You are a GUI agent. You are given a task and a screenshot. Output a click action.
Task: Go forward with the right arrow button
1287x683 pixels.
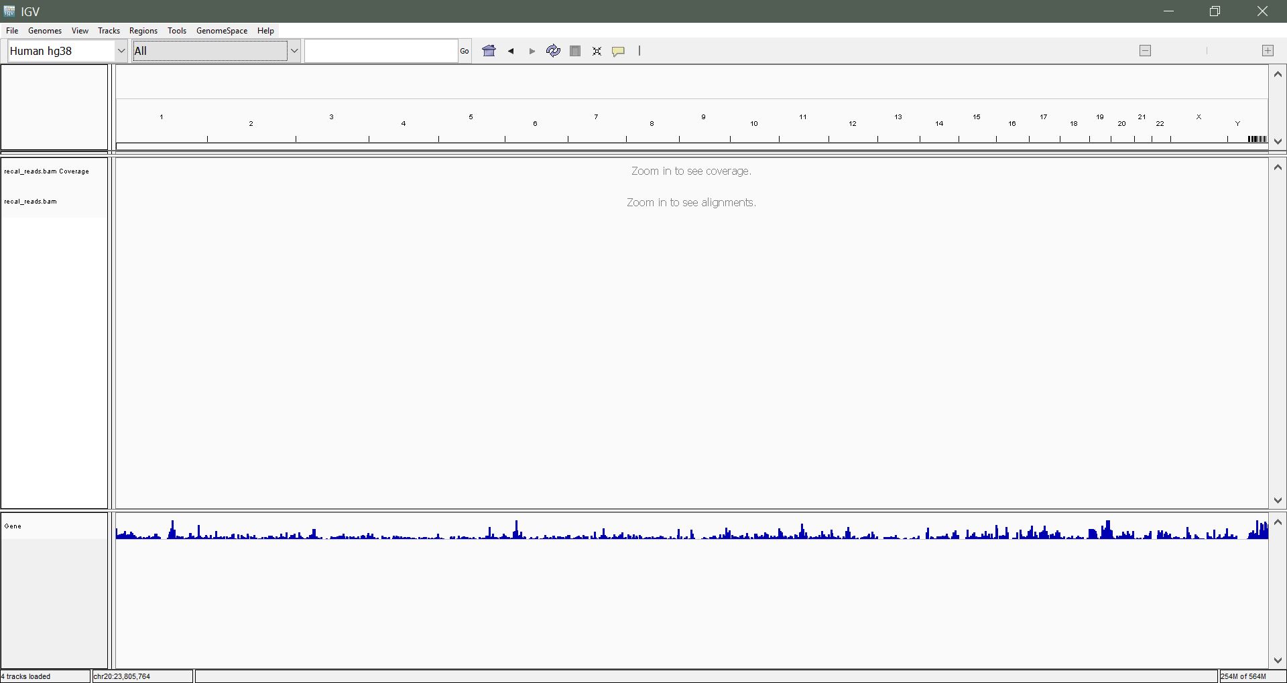532,51
